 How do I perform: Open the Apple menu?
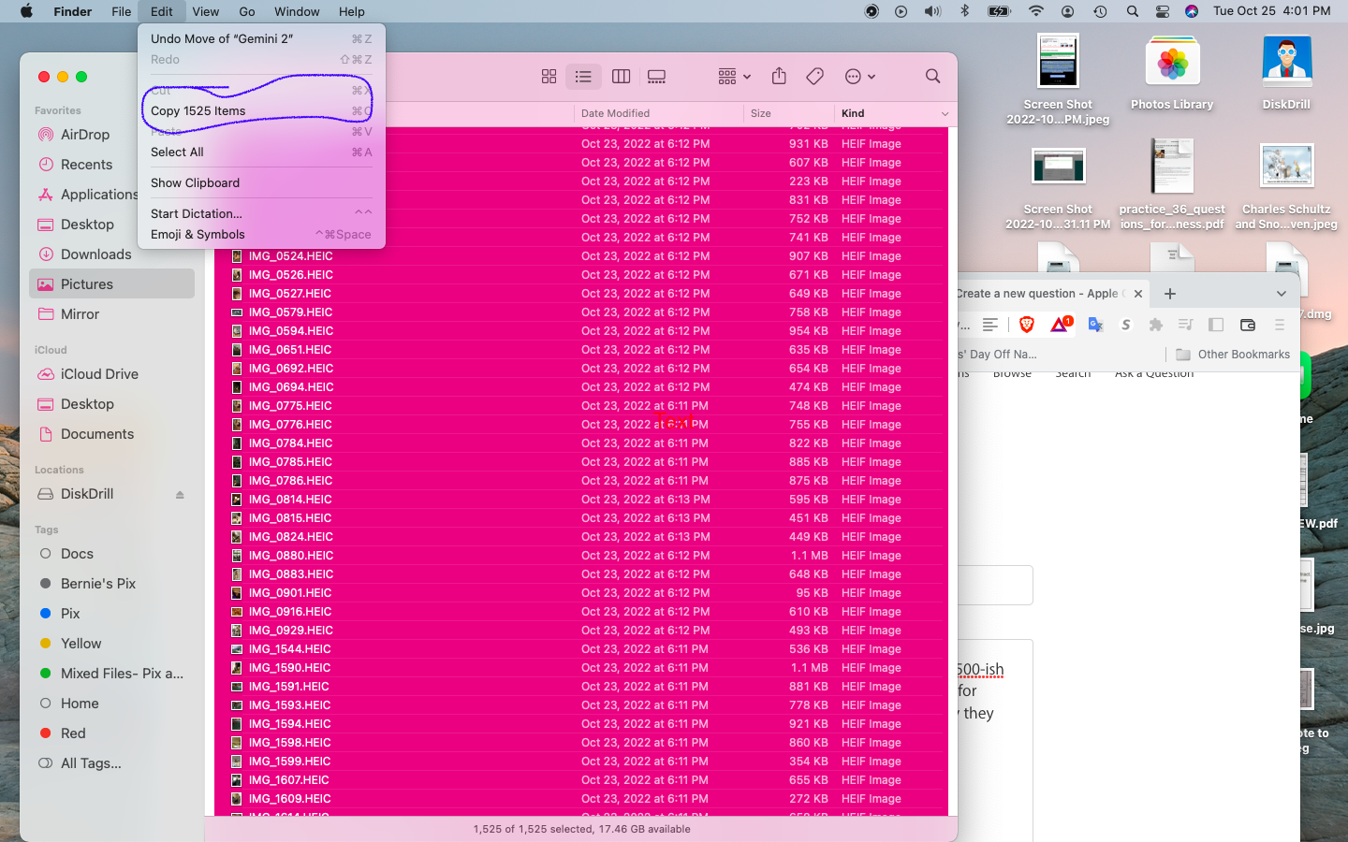click(26, 11)
